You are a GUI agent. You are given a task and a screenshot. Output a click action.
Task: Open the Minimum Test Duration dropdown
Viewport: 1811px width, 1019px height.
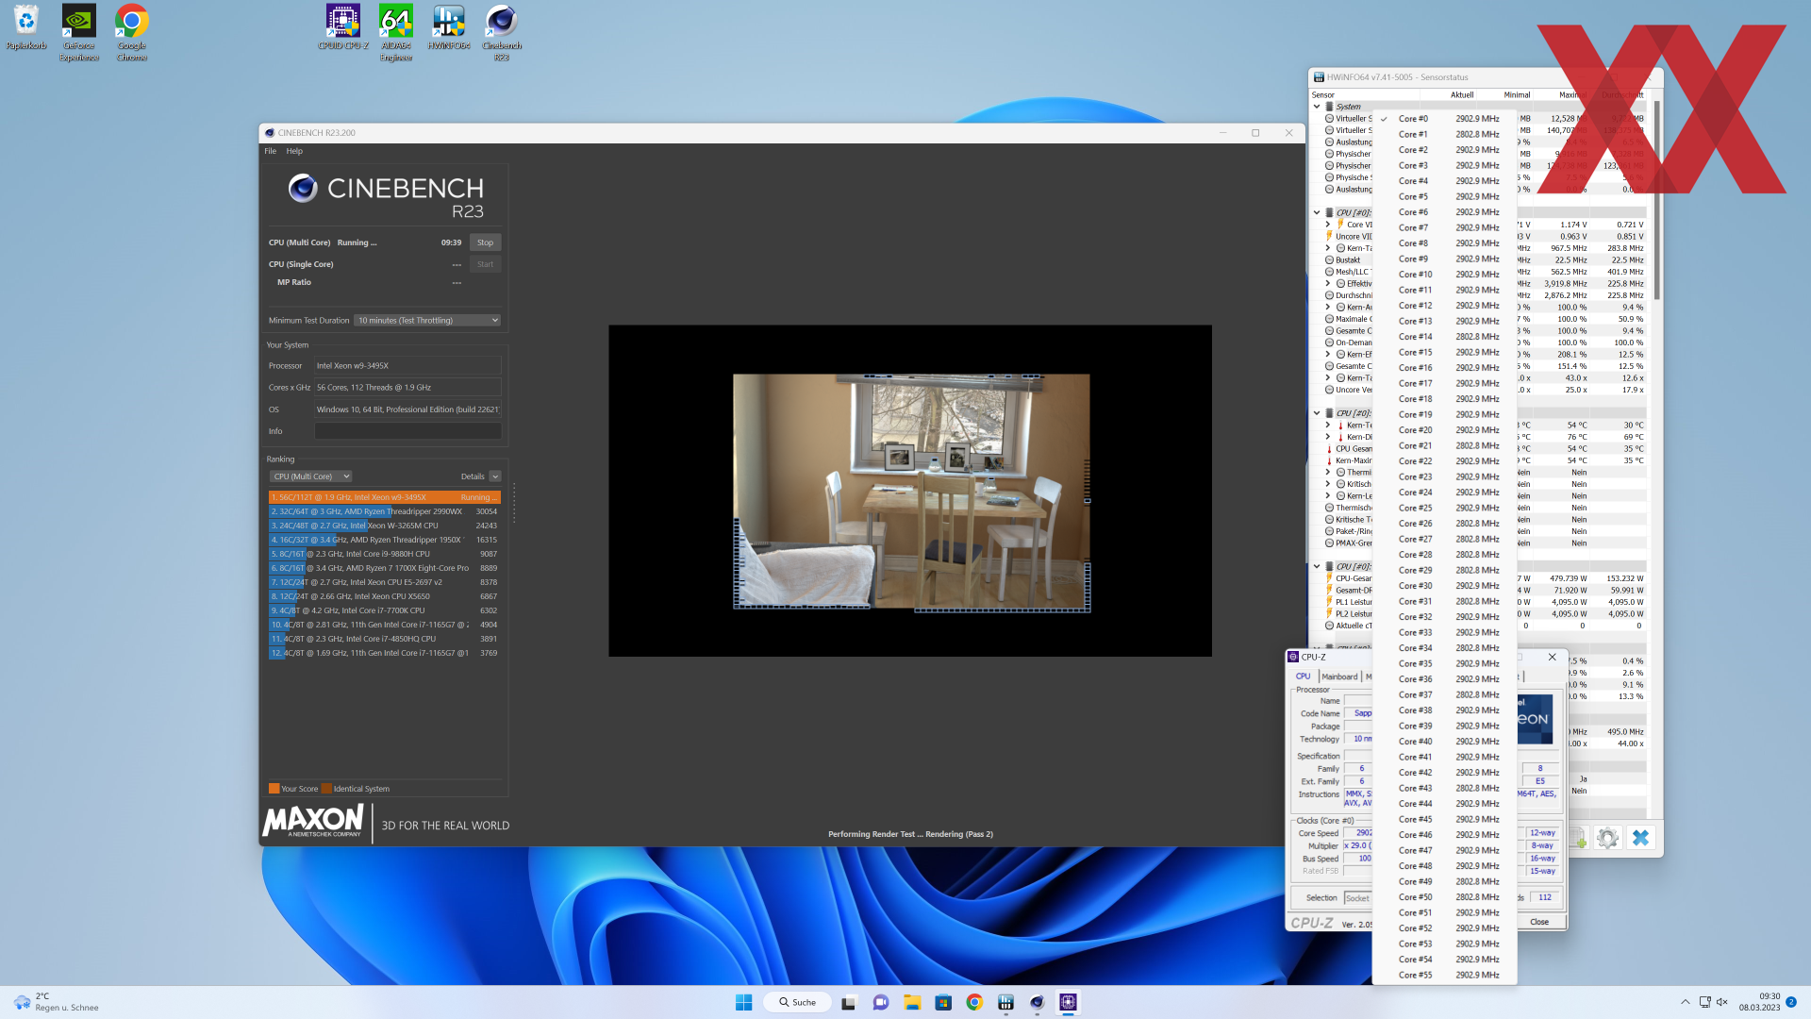point(427,321)
